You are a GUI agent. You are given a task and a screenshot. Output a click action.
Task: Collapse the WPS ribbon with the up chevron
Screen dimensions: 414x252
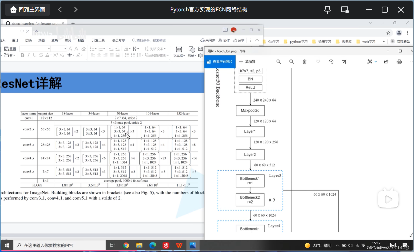(257, 40)
